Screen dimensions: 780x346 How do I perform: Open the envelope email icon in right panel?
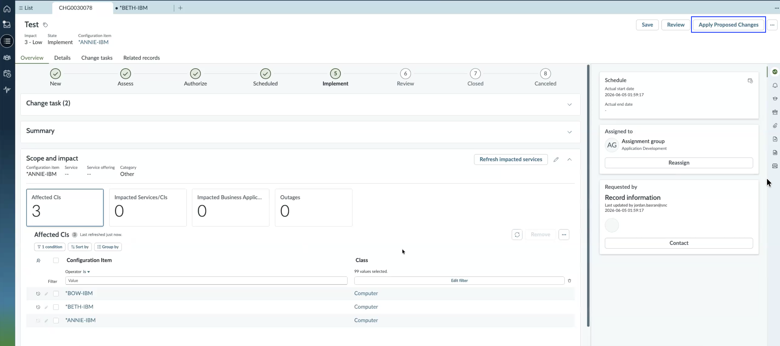pos(775,166)
